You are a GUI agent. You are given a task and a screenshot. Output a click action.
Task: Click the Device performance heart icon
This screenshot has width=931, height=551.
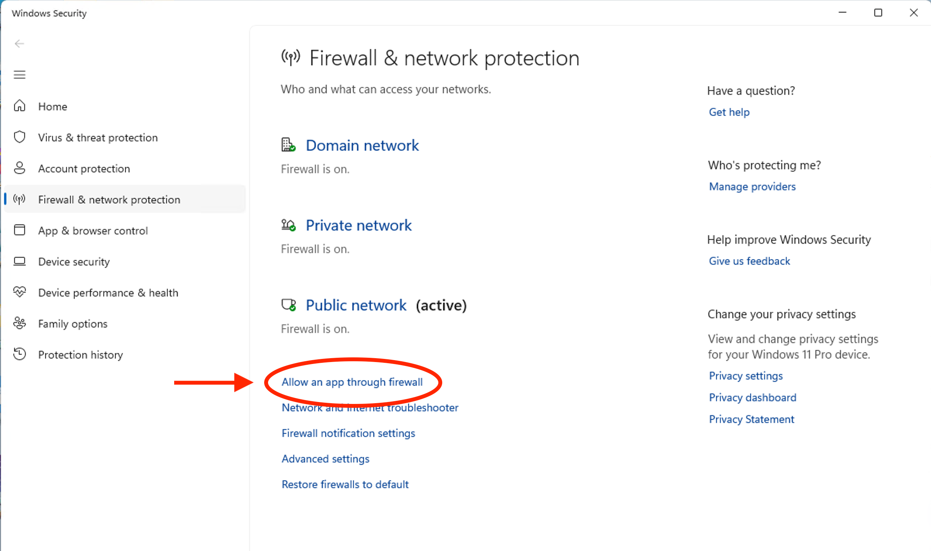pyautogui.click(x=19, y=292)
